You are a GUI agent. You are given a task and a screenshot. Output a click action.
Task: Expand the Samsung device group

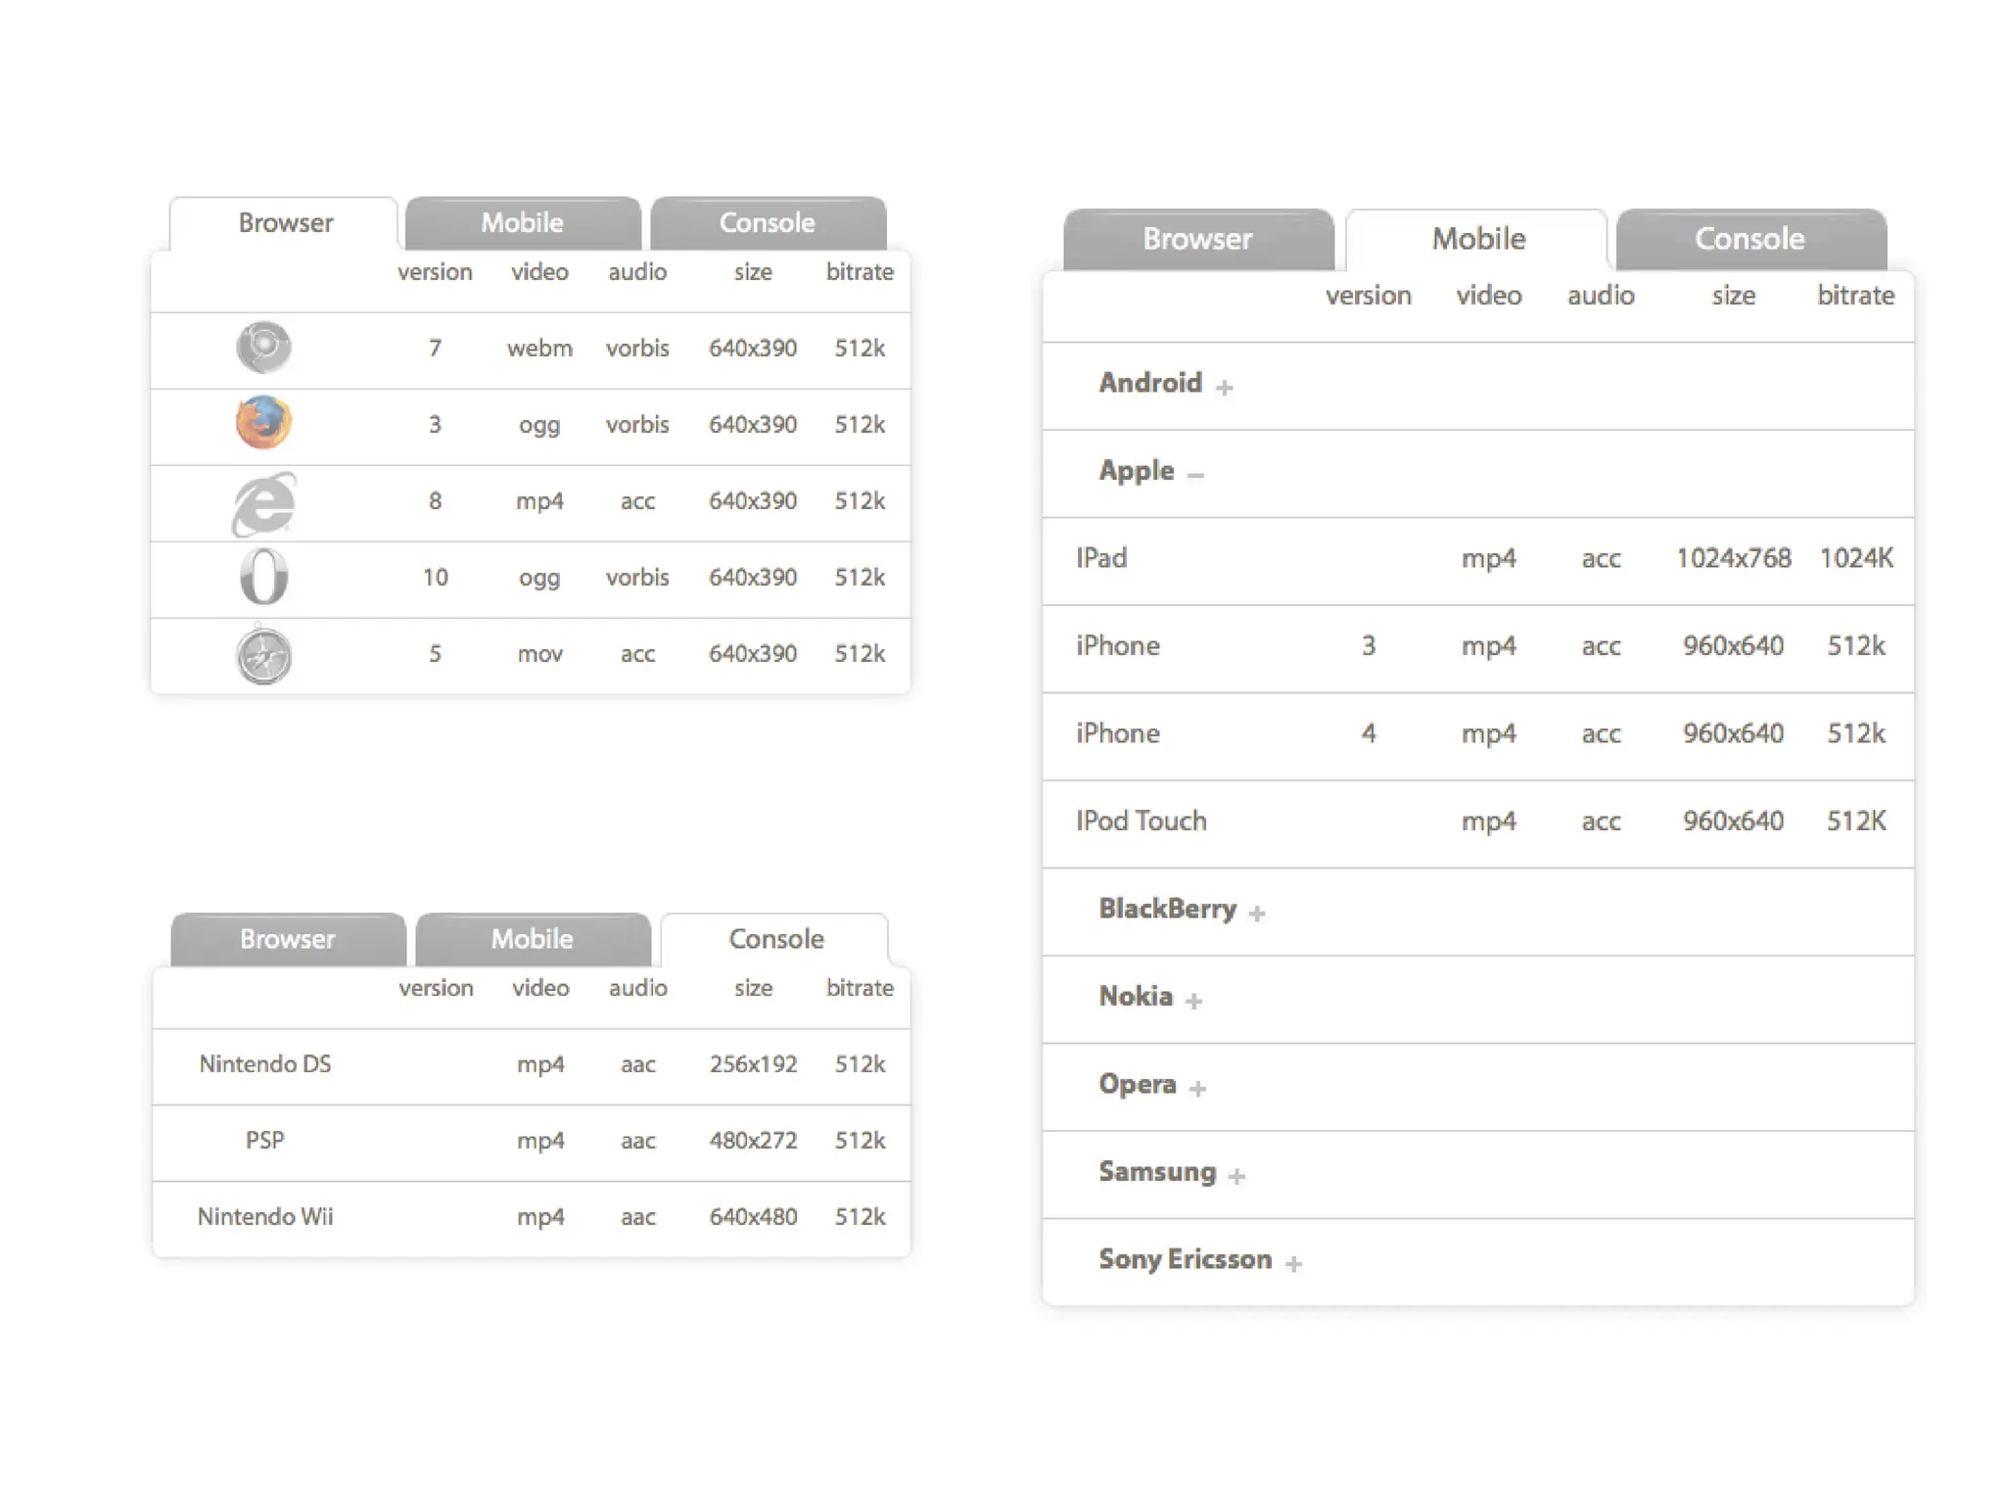(x=1236, y=1176)
